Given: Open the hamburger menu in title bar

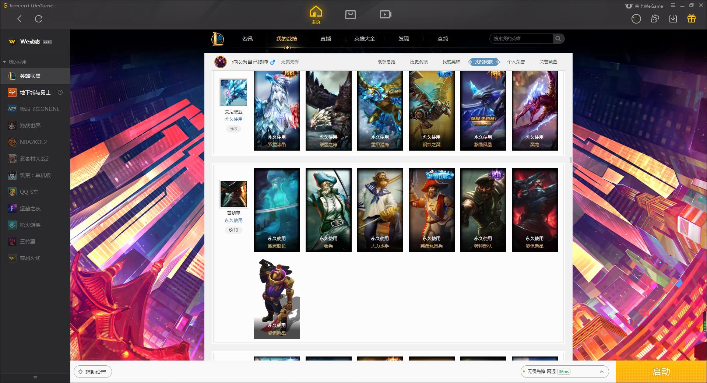Looking at the screenshot, I should (x=673, y=6).
